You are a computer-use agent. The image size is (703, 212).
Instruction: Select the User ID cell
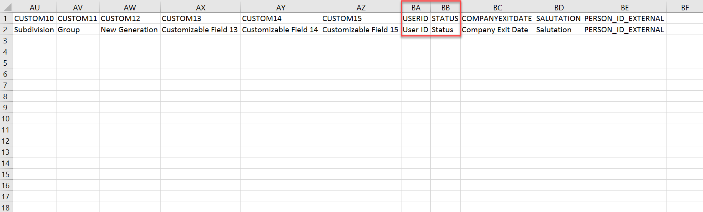pyautogui.click(x=416, y=30)
